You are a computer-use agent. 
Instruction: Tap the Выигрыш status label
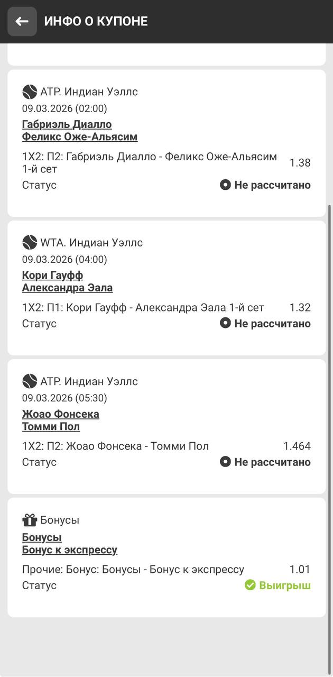tap(285, 585)
